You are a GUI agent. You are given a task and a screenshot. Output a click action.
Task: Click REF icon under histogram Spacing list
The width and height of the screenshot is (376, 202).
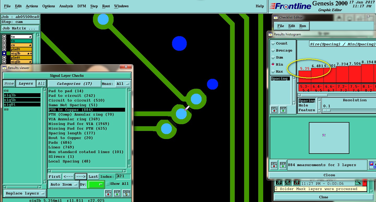pos(283,109)
